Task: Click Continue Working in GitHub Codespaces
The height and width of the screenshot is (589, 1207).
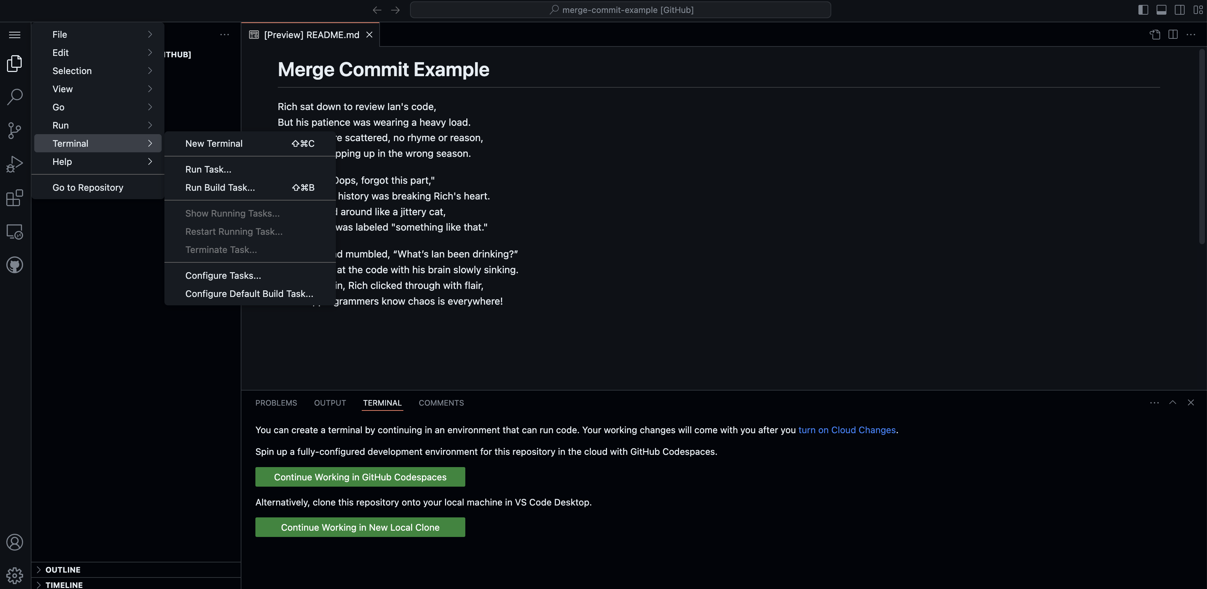Action: pyautogui.click(x=360, y=477)
